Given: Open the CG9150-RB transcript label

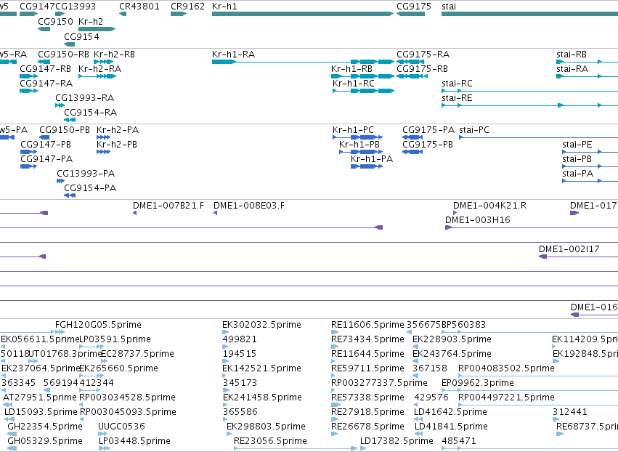Looking at the screenshot, I should pyautogui.click(x=63, y=54).
